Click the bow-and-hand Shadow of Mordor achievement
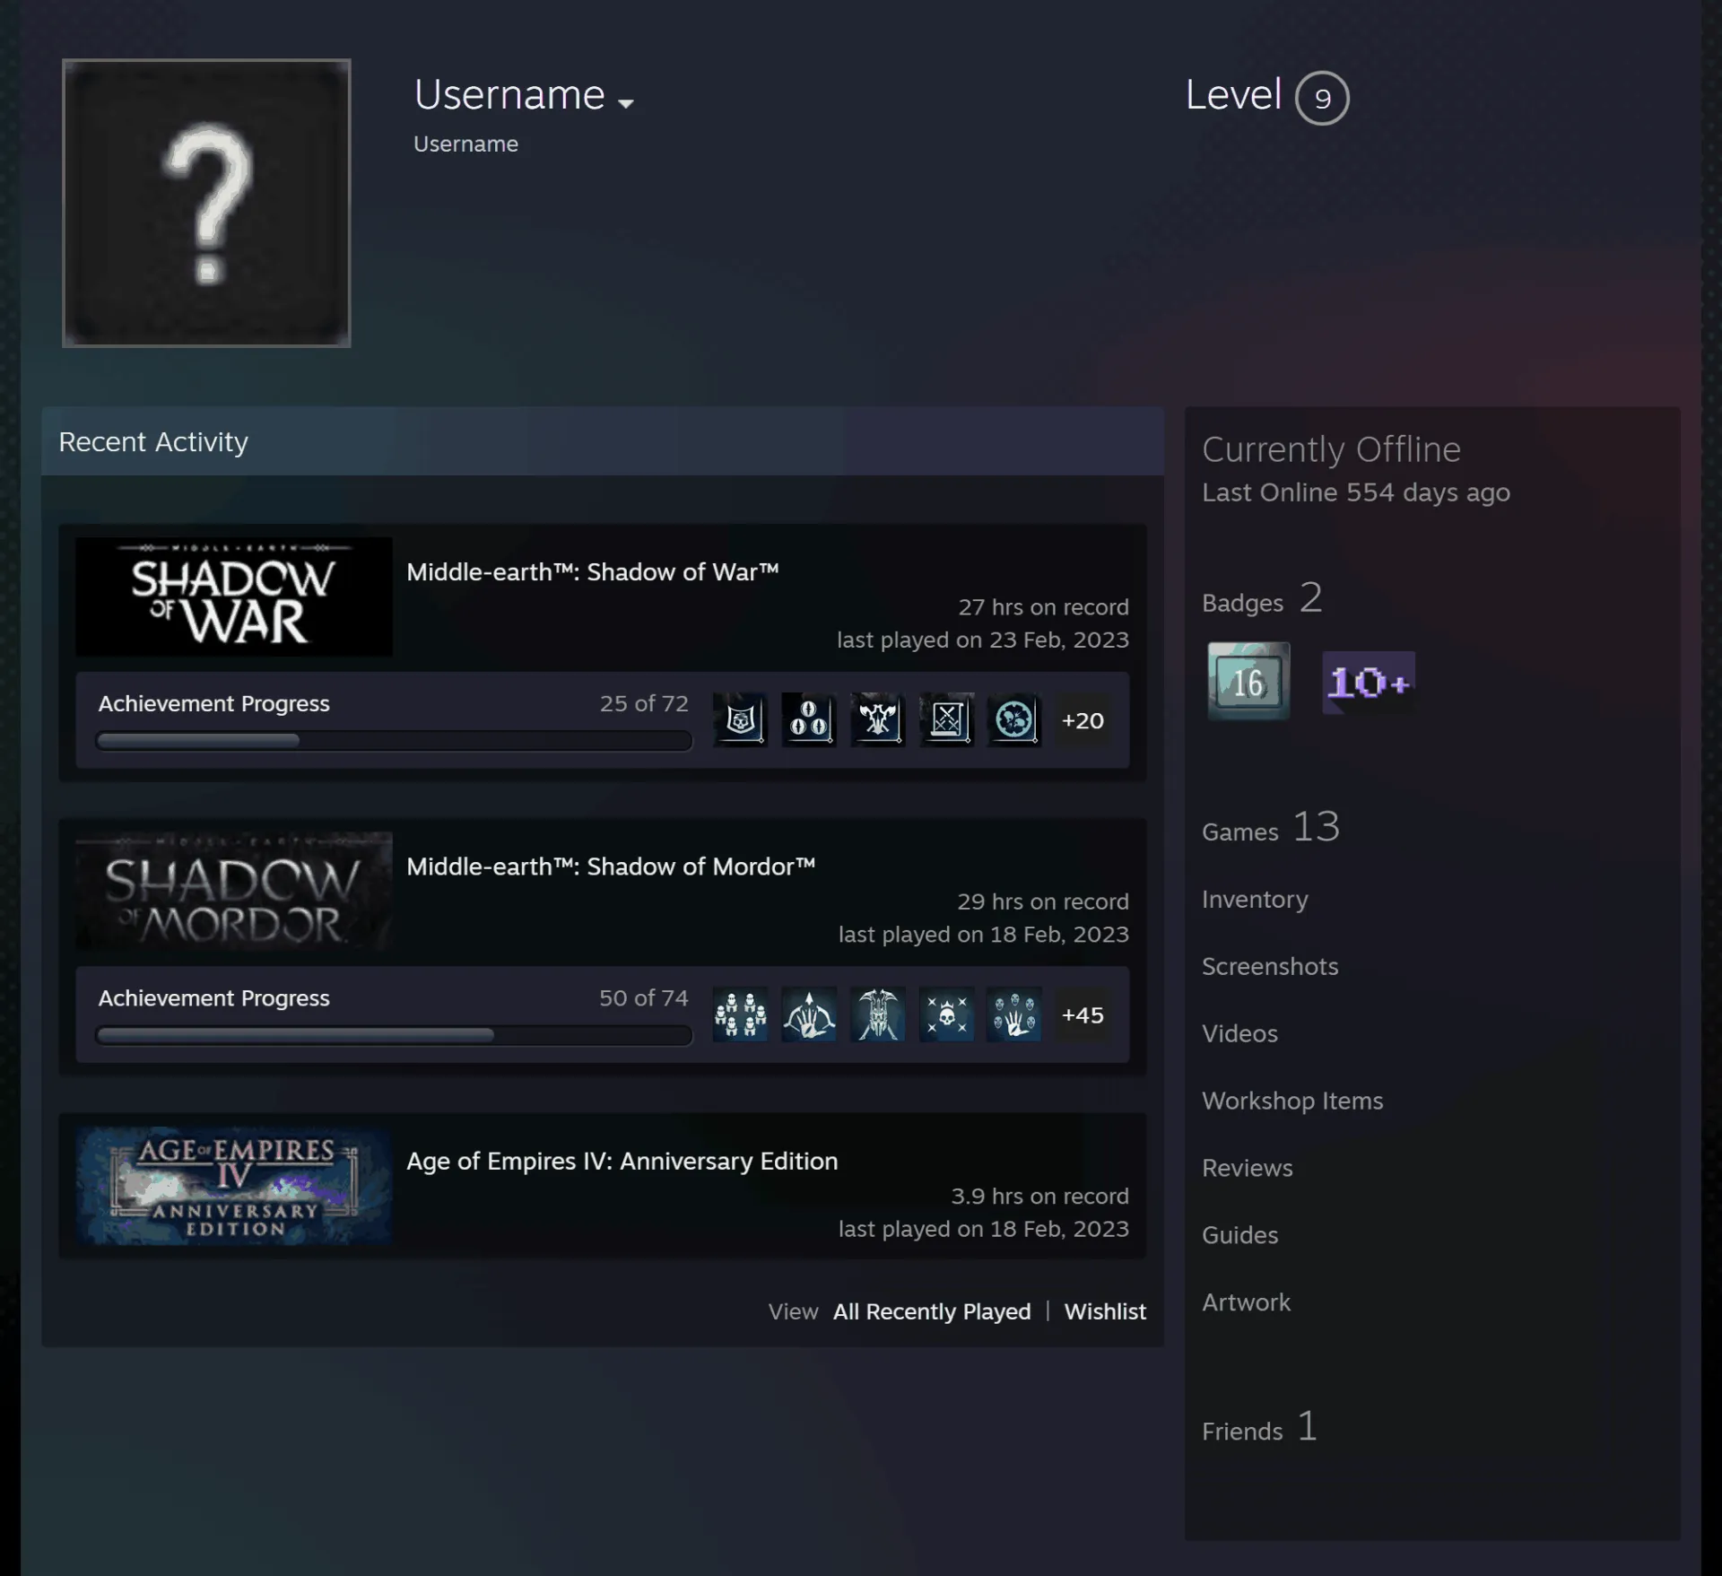 (809, 1014)
